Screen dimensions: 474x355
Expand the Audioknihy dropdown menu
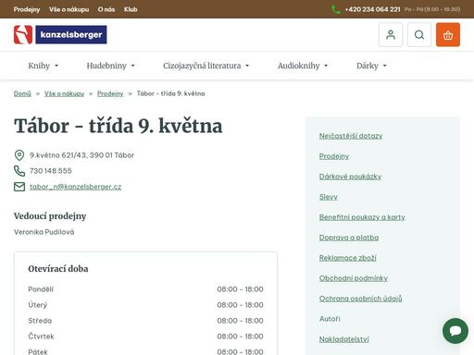pyautogui.click(x=303, y=66)
